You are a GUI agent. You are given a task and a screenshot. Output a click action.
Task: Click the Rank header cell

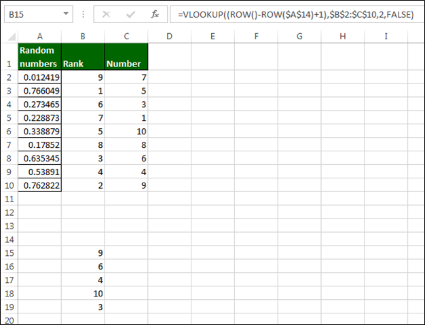click(83, 56)
